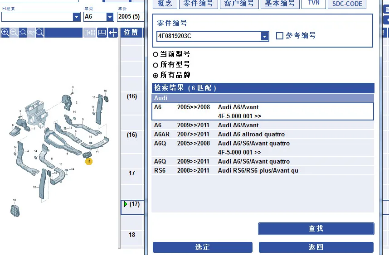389x255 pixels.
Task: Select result A6Q 2005>>2008 quattro
Action: click(x=263, y=148)
